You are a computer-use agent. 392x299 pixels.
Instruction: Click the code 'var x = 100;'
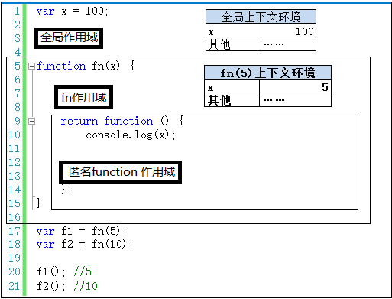coord(73,11)
